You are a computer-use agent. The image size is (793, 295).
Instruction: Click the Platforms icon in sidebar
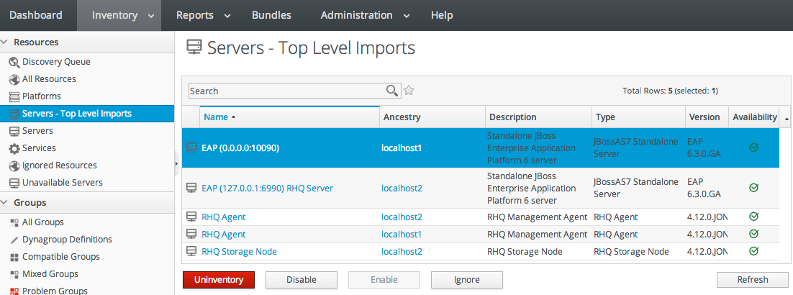click(x=14, y=96)
